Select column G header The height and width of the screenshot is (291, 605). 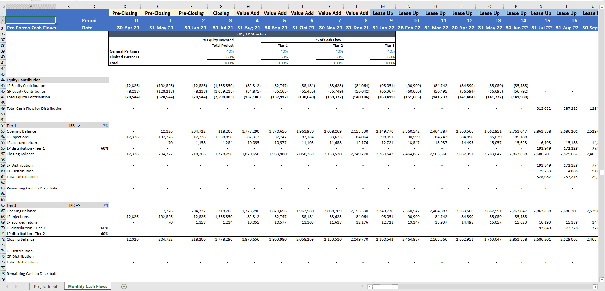(221, 7)
